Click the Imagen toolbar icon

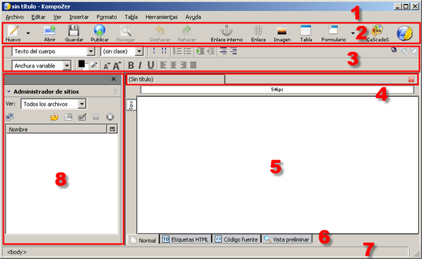[282, 31]
